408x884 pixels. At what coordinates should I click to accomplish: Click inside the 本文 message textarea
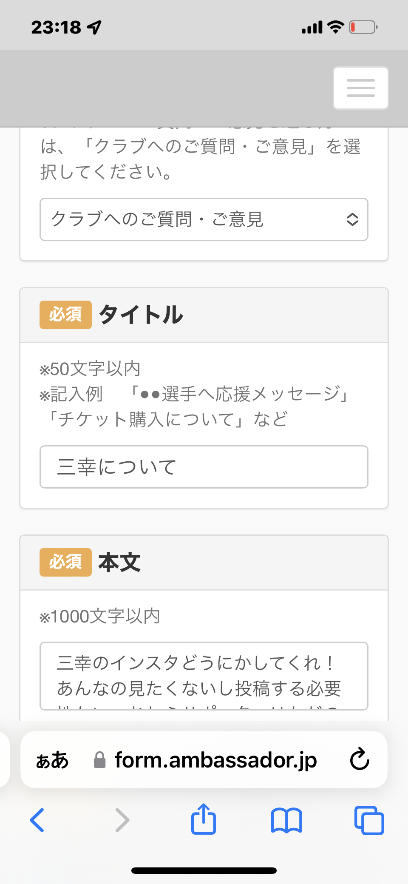204,676
